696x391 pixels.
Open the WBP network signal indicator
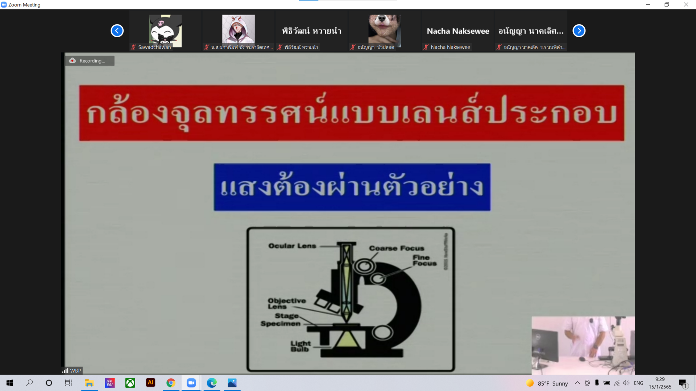pyautogui.click(x=72, y=371)
